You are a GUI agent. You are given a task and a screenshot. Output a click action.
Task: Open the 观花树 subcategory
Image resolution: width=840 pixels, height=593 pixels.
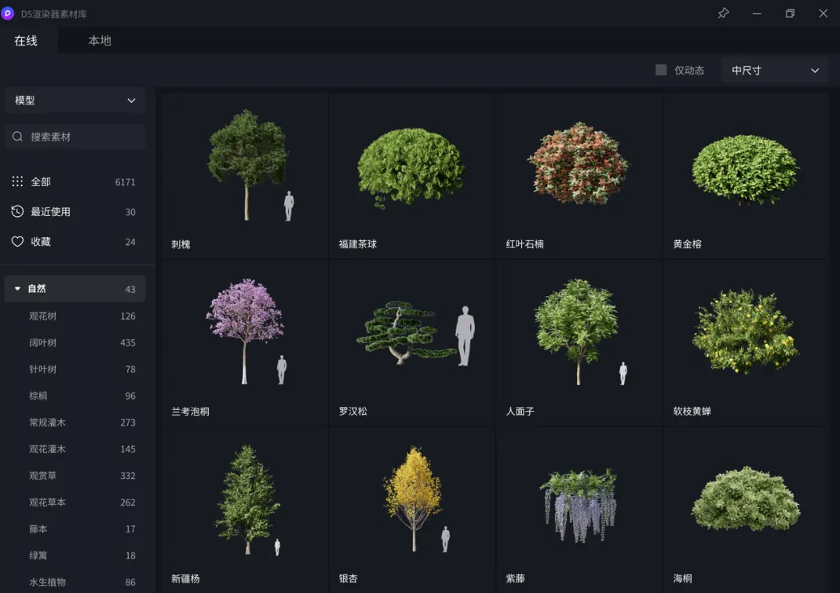43,316
